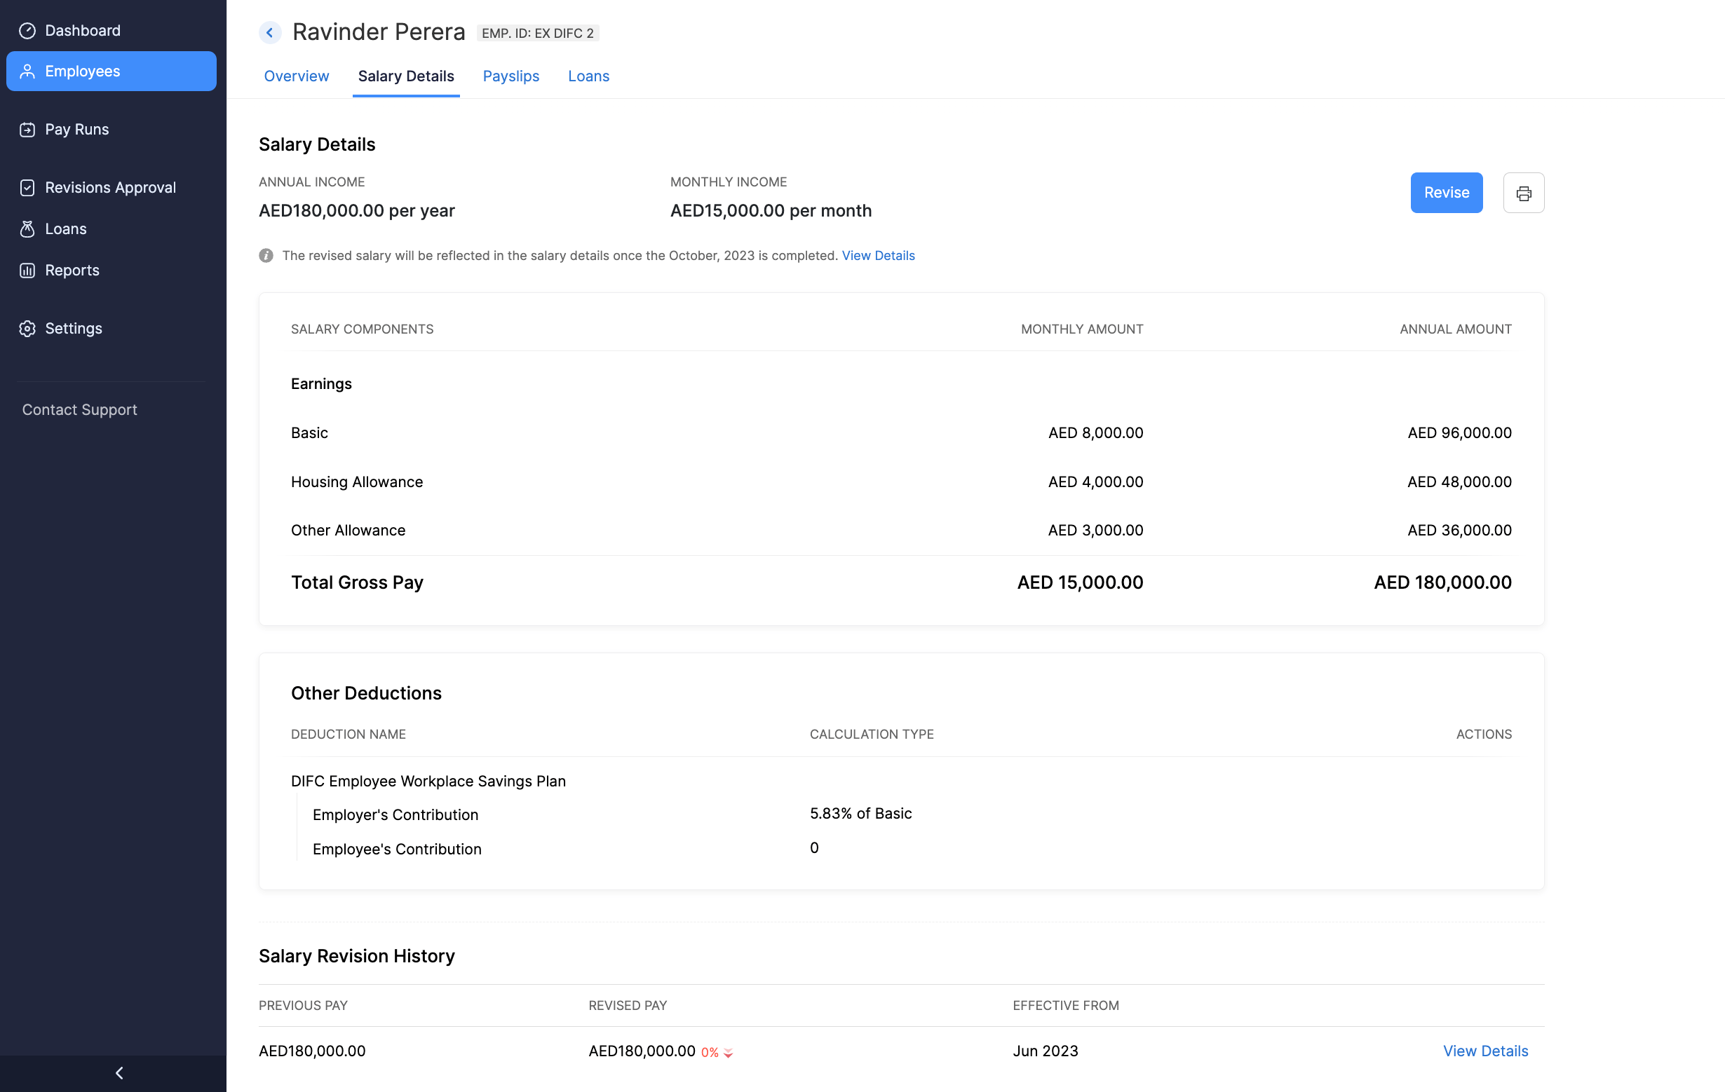
Task: Select the Salary Details tab
Action: coord(405,76)
